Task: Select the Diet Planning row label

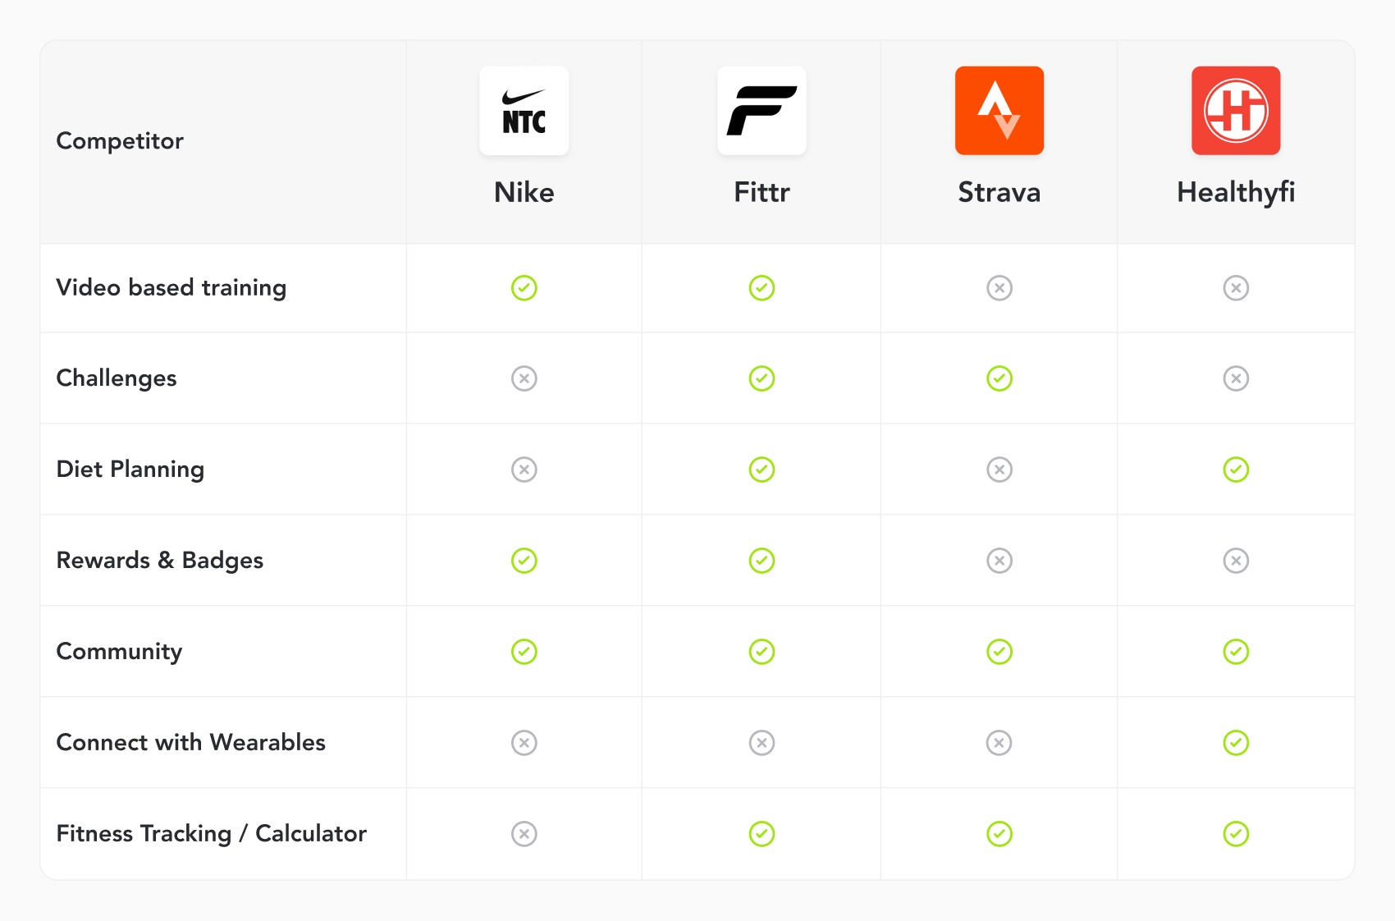Action: pyautogui.click(x=130, y=470)
